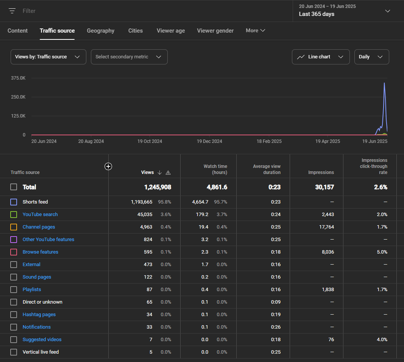Screen dimensions: 404x362
Task: Switch to the Content tab
Action: pos(17,31)
